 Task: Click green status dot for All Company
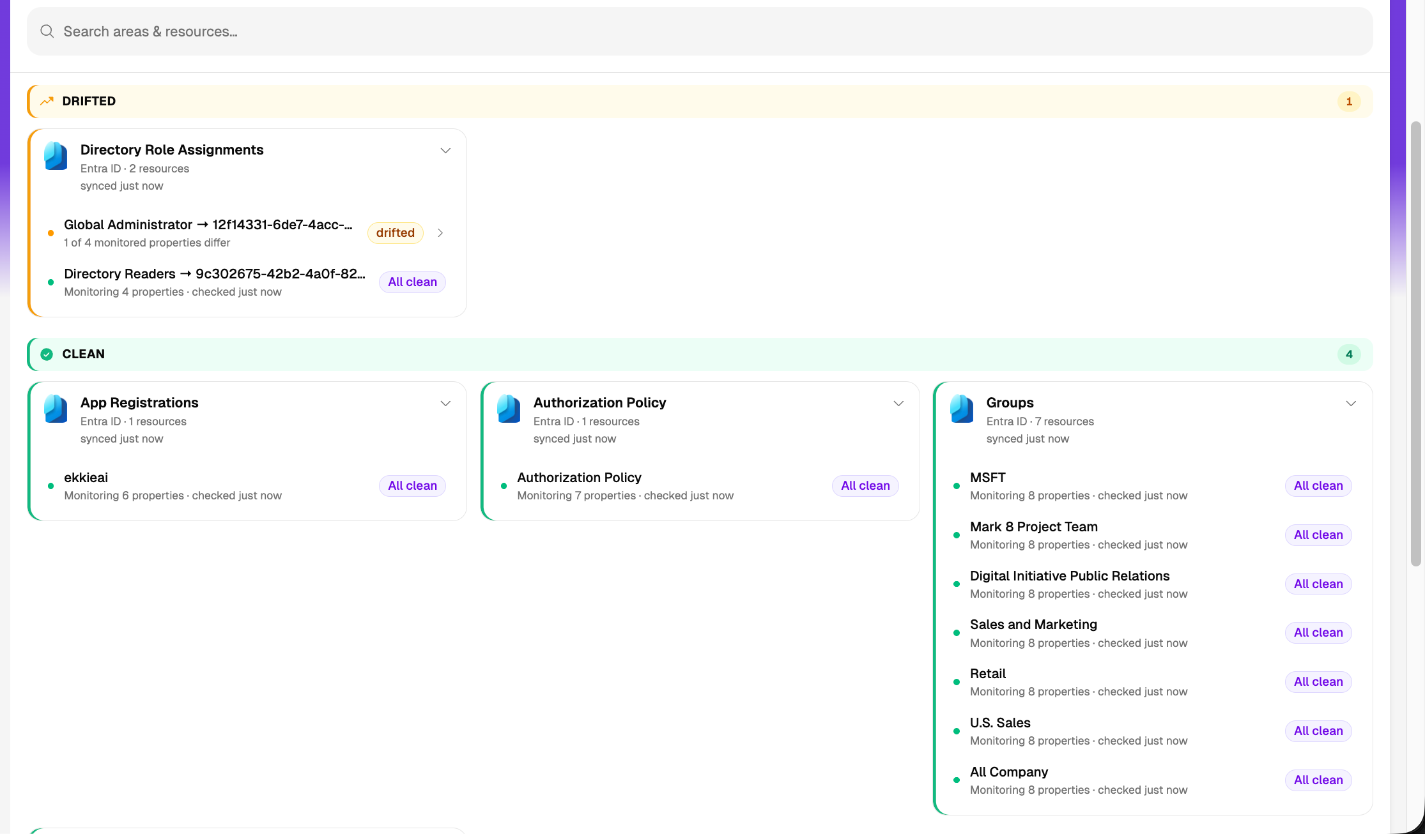(957, 780)
